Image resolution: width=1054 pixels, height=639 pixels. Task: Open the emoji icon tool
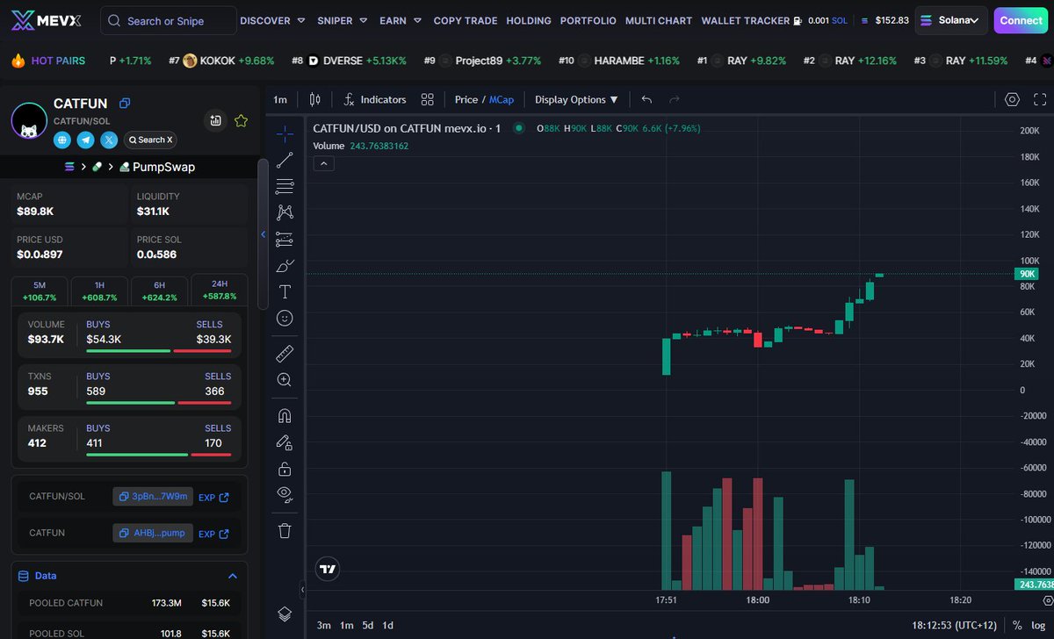tap(285, 318)
